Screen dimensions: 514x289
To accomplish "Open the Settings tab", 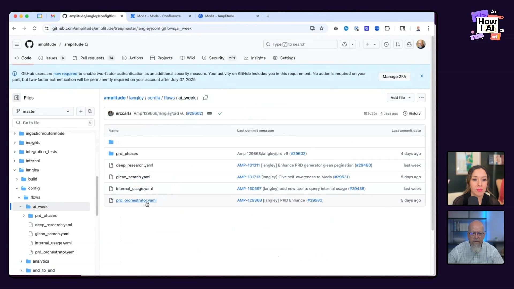I will [284, 58].
